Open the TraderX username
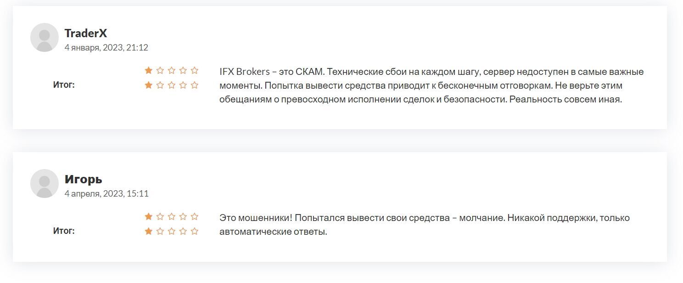Screen dimensions: 683x283 pyautogui.click(x=86, y=33)
